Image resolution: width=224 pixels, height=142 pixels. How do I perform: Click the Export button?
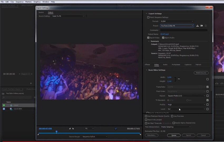(188, 135)
